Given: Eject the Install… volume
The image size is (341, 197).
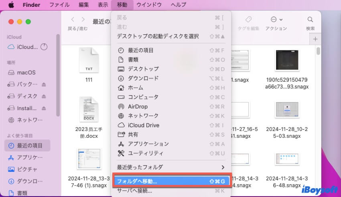Looking at the screenshot, I should [x=44, y=108].
